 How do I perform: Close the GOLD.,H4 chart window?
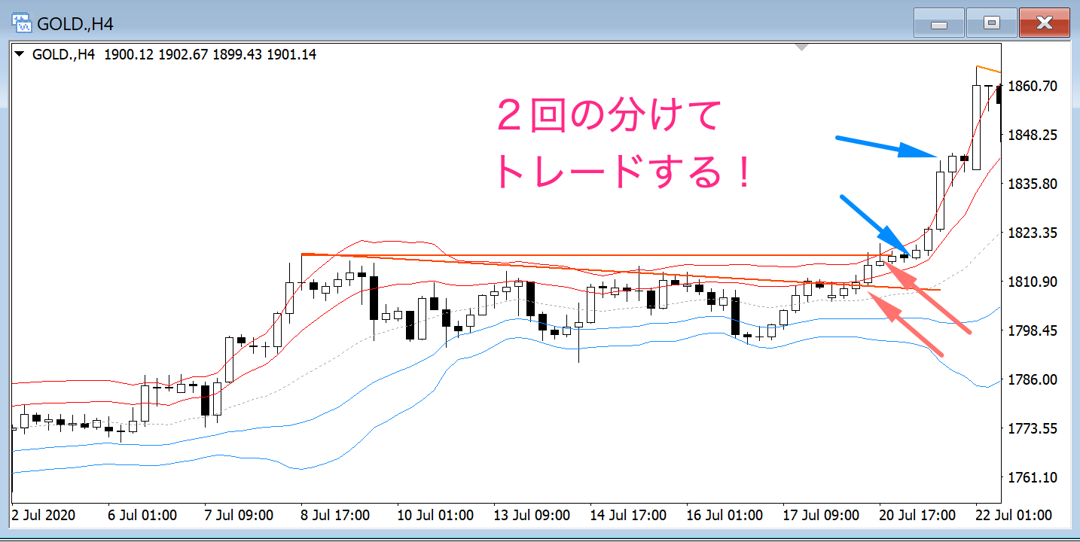[x=1044, y=23]
